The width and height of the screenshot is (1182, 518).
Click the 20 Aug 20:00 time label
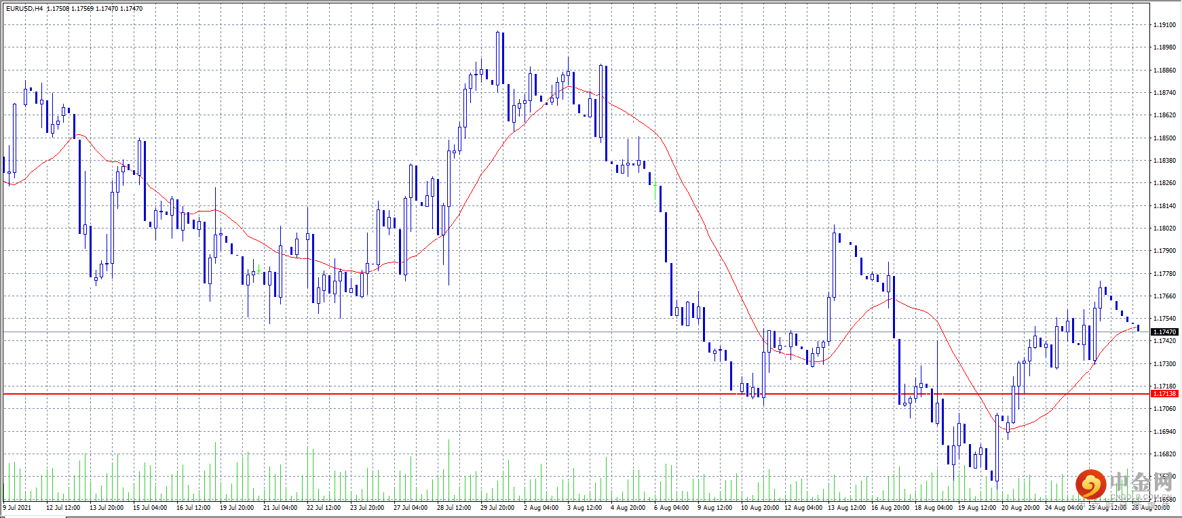tap(1021, 507)
